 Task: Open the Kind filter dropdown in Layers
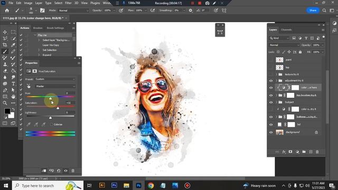[279, 39]
